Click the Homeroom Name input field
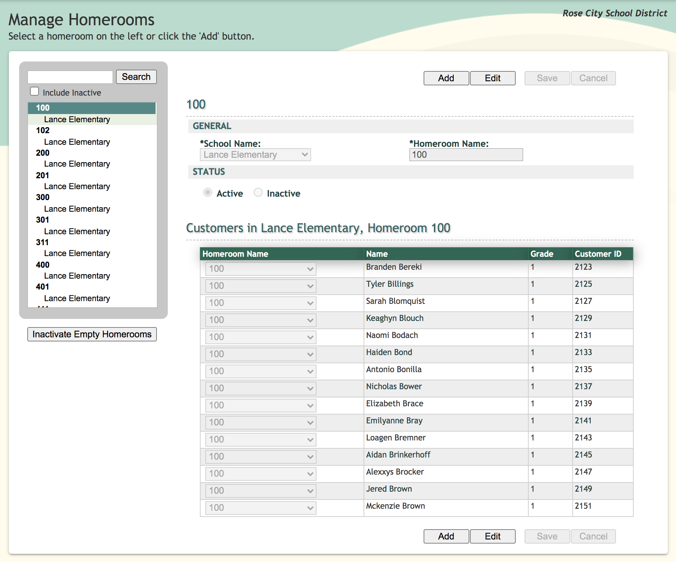Screen dimensions: 676x562 coord(466,155)
